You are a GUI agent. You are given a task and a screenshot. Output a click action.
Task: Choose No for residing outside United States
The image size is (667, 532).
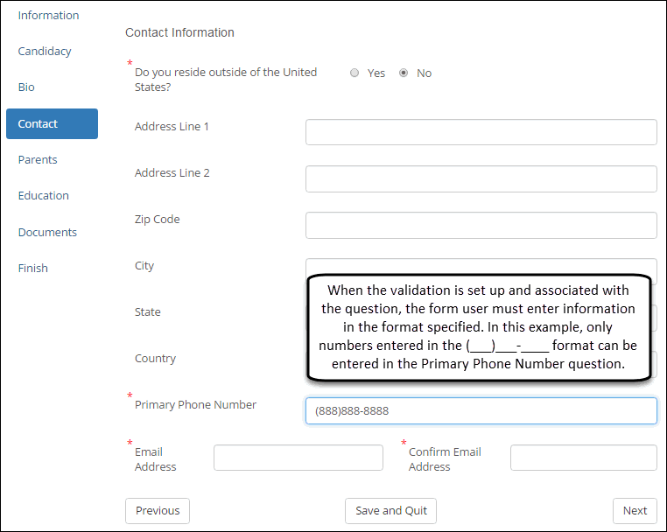pyautogui.click(x=404, y=73)
